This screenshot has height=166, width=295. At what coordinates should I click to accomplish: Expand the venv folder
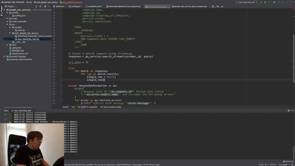[x=7, y=45]
